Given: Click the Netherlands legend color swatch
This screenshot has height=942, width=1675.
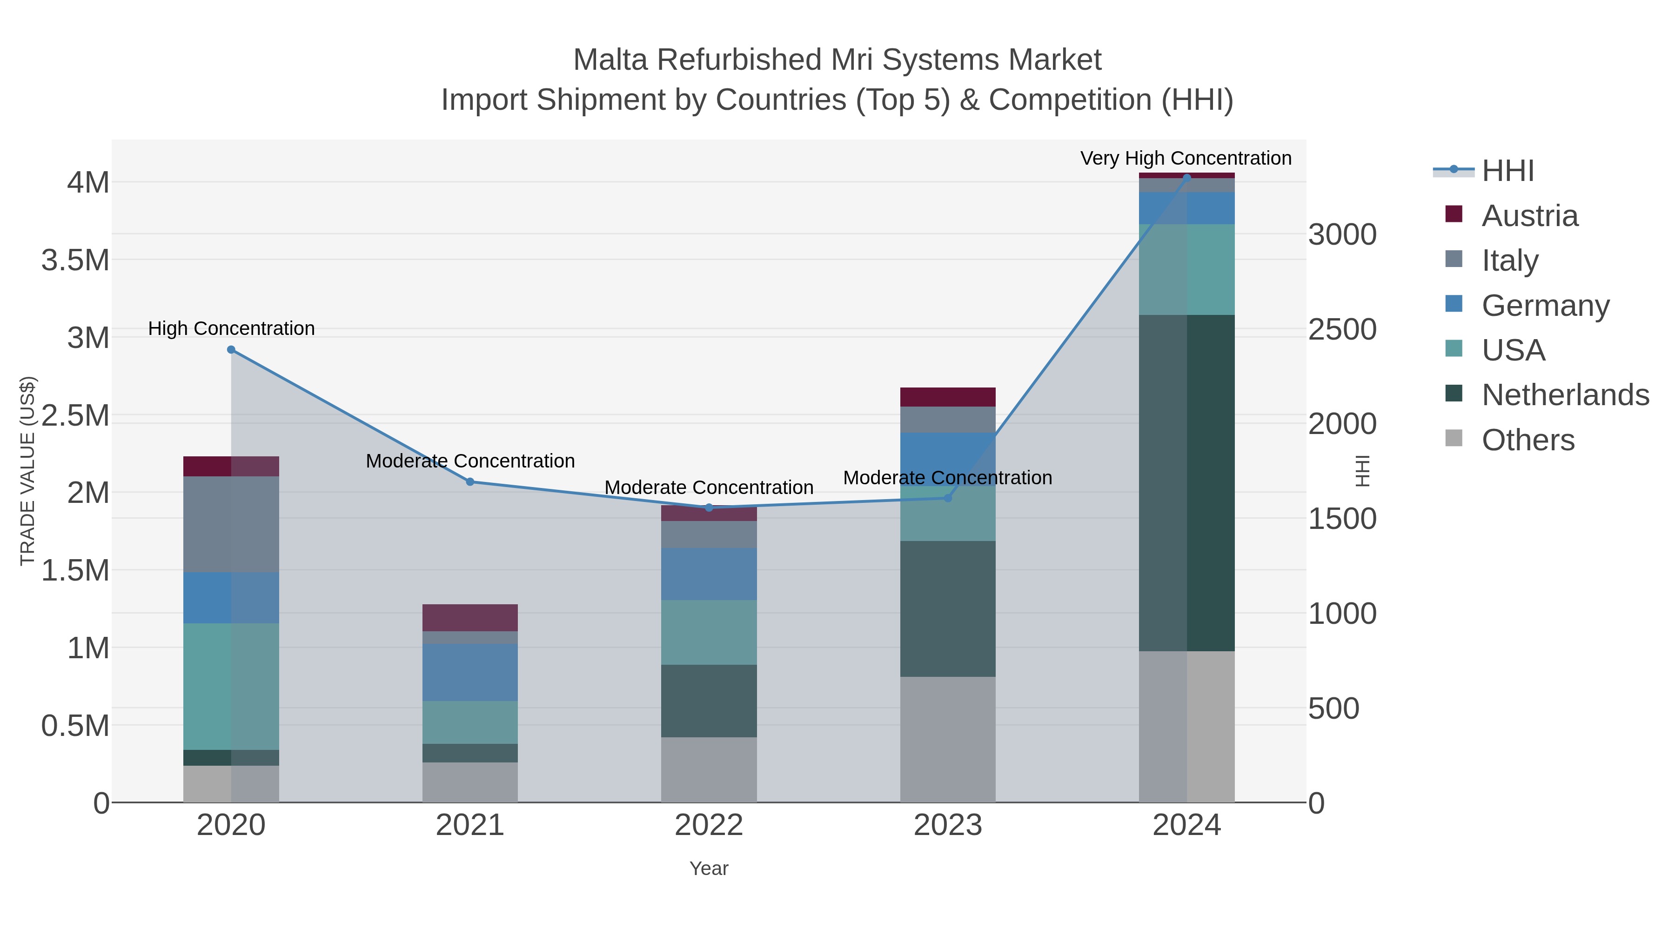Looking at the screenshot, I should (1453, 393).
